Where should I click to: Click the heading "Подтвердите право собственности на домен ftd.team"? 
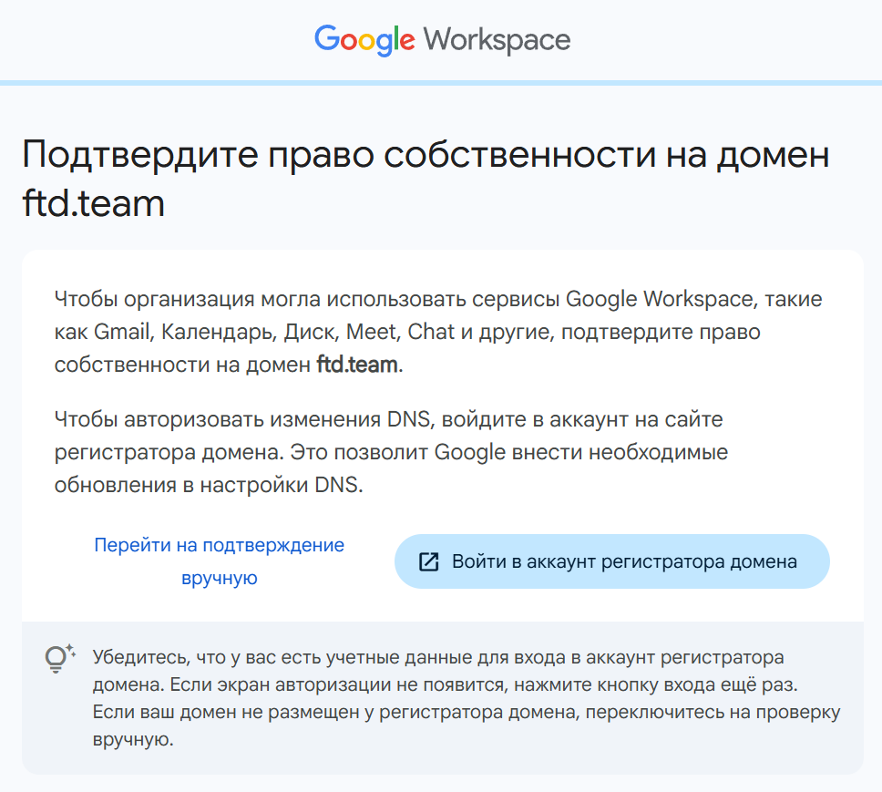(x=426, y=179)
